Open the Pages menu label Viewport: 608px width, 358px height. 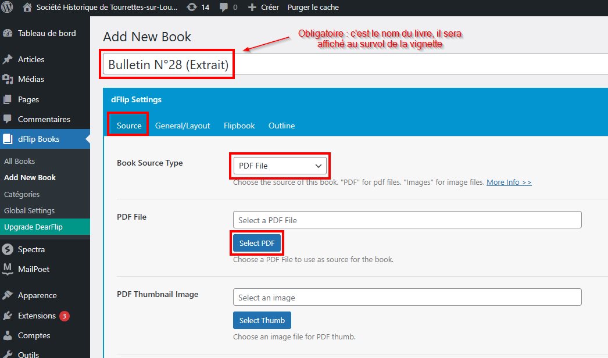(28, 100)
